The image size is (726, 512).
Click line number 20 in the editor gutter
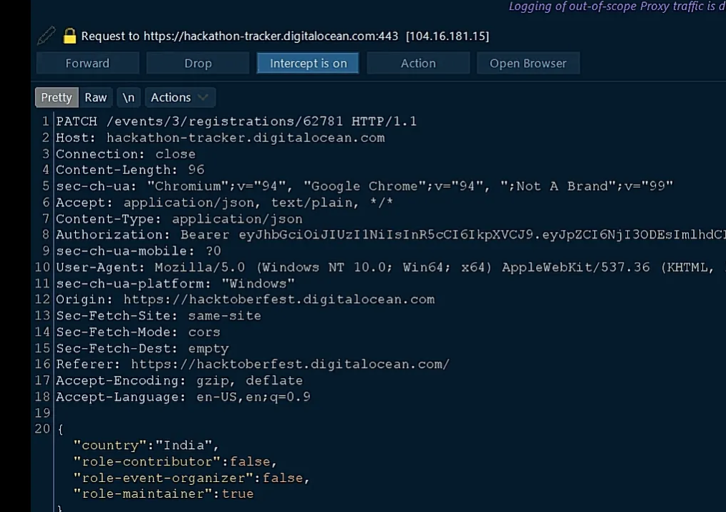42,429
